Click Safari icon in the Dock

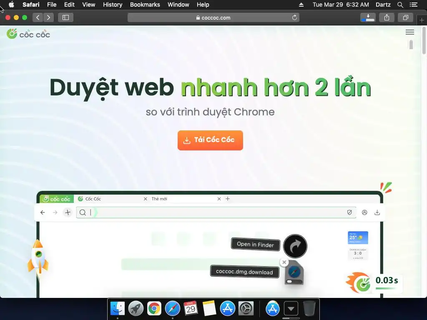(173, 309)
